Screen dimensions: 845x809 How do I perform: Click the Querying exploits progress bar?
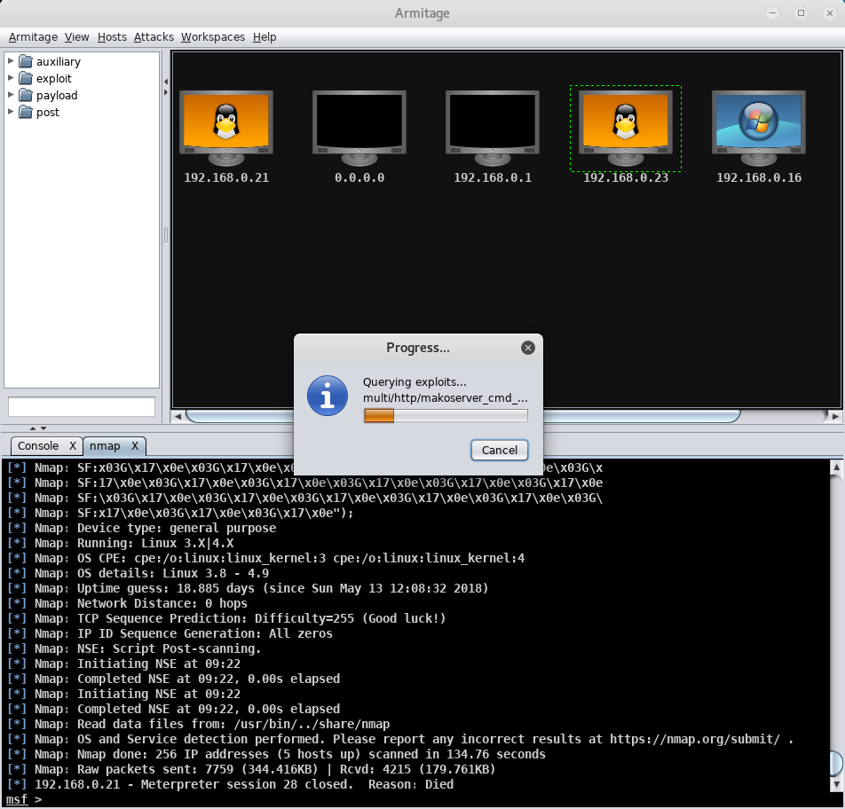pyautogui.click(x=446, y=416)
